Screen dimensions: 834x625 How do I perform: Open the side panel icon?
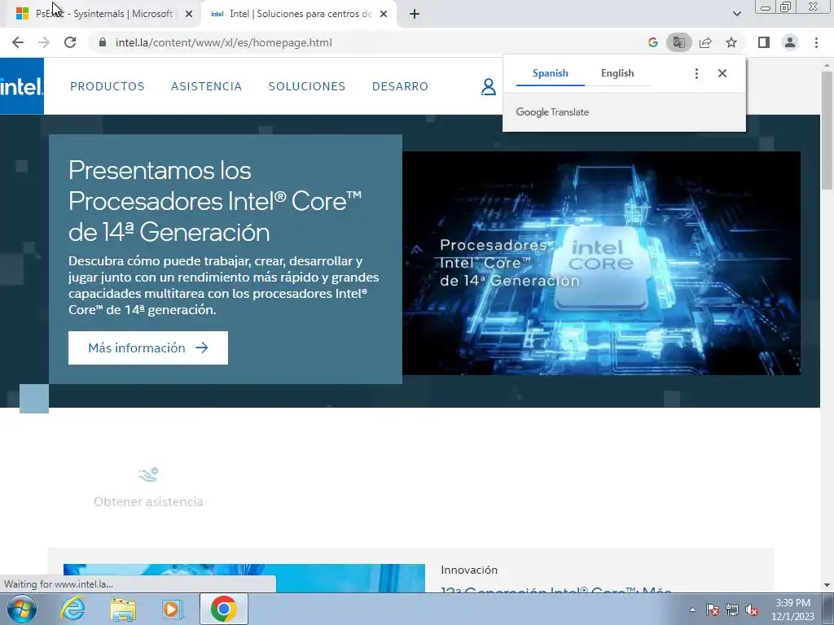pos(764,42)
